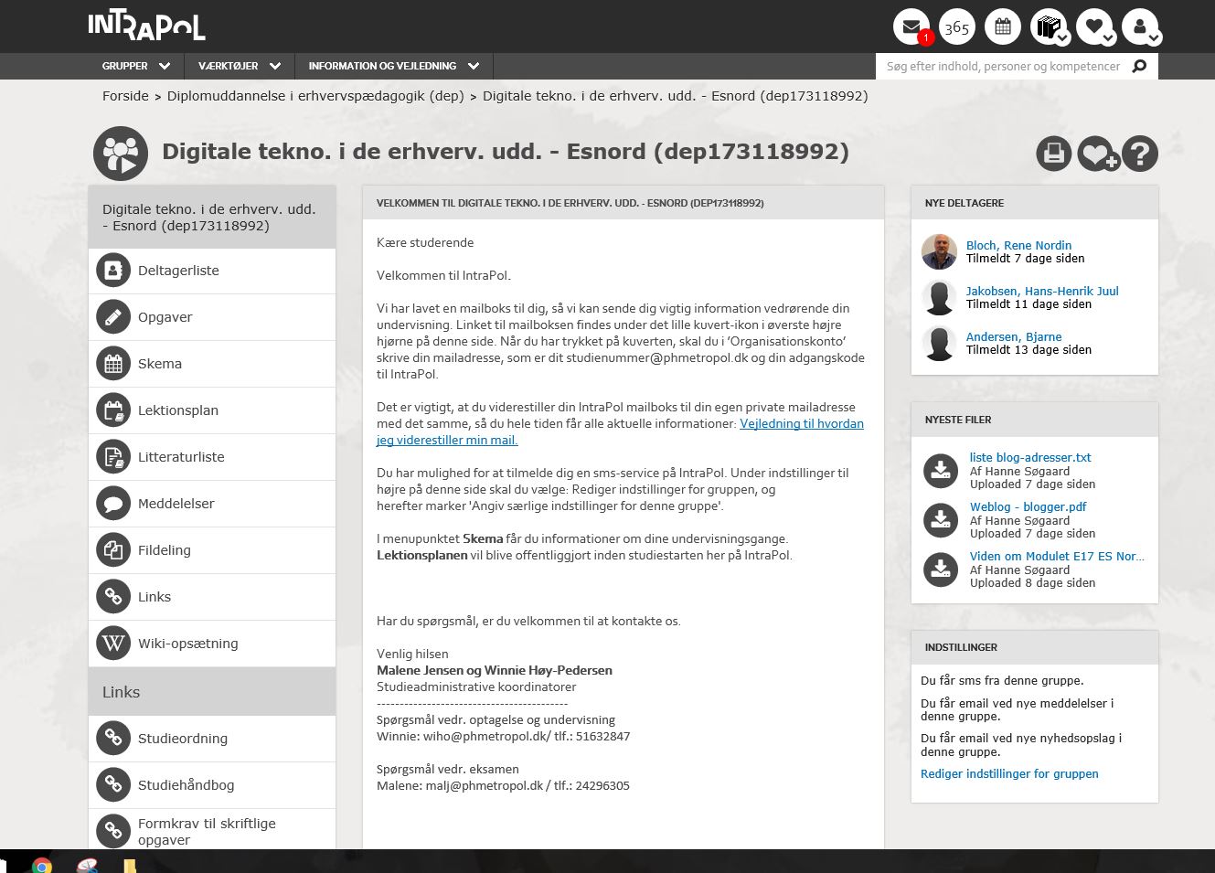Focus the search content and people field
Image resolution: width=1215 pixels, height=873 pixels.
tap(1003, 66)
